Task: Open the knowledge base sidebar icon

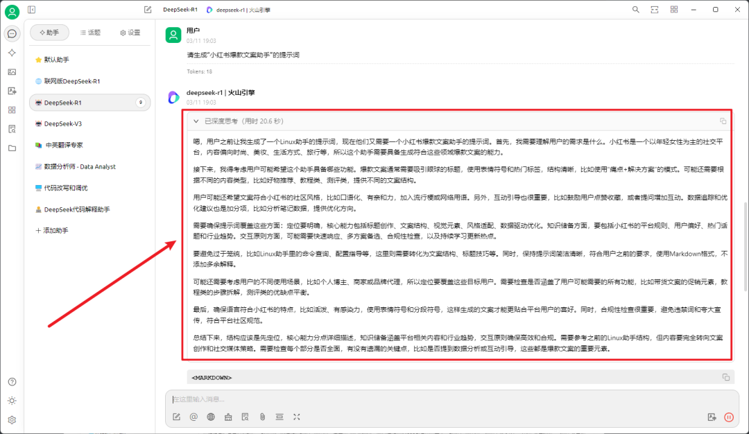Action: click(x=12, y=129)
